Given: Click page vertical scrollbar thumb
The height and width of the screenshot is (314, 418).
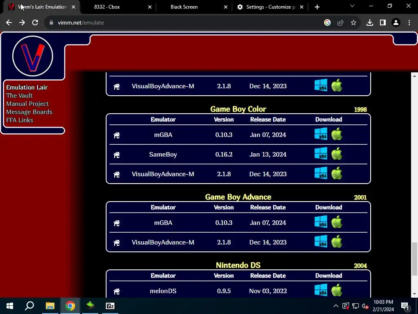Looking at the screenshot, I should 414,258.
